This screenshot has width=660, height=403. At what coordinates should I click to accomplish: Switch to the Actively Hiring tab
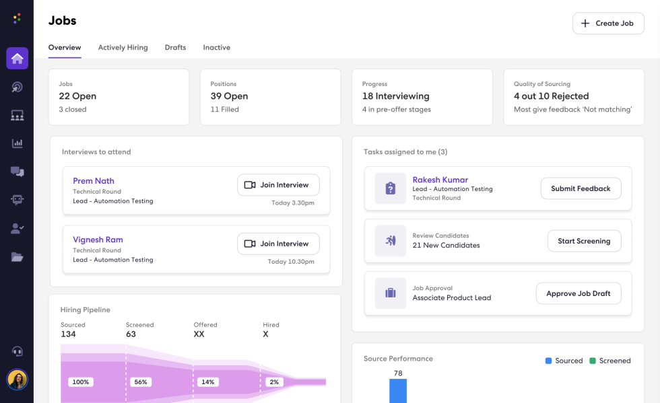tap(123, 48)
